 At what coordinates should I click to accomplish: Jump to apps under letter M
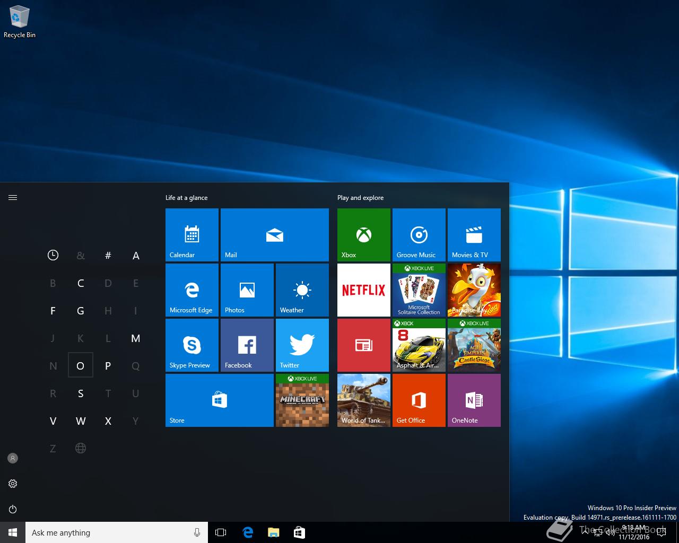point(136,338)
